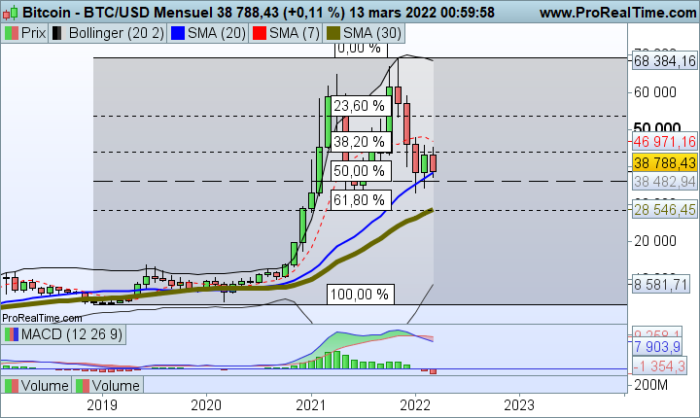Select the SMA (20) indicator label

click(x=217, y=33)
